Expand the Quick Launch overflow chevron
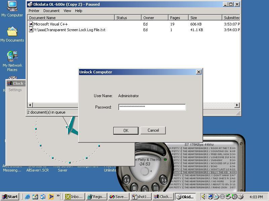This screenshot has width=269, height=201. [x=58, y=195]
